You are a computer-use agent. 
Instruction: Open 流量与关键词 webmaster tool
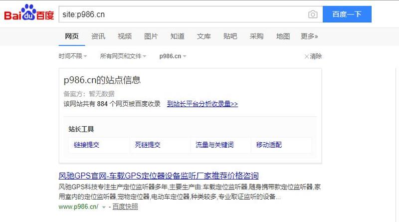pos(214,145)
